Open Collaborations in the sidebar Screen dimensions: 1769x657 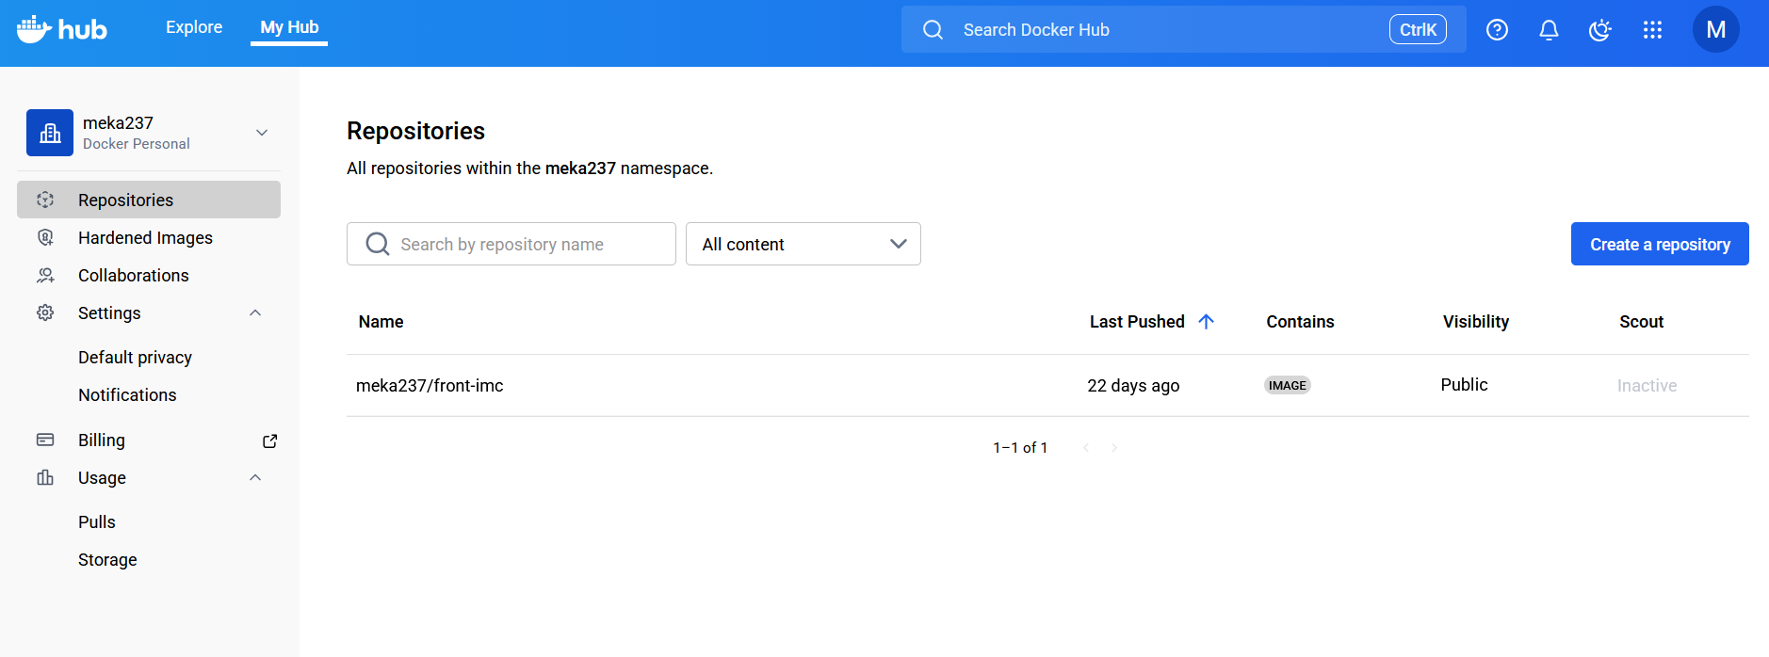(149, 275)
